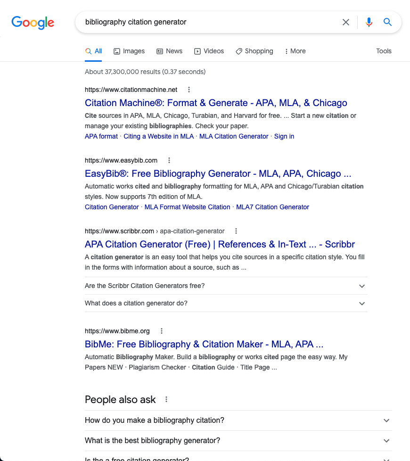Open the Scribbr APA Citation Generator result

220,244
